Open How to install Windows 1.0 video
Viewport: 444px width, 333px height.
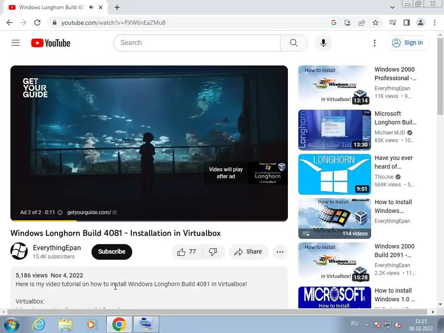[395, 295]
